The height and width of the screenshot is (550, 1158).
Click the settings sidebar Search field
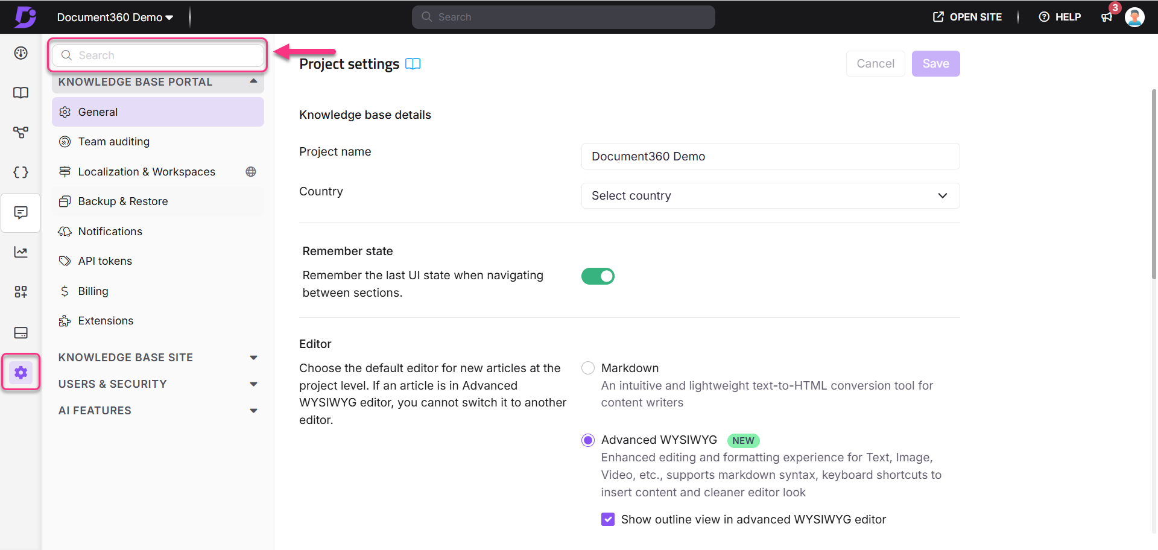pos(158,55)
